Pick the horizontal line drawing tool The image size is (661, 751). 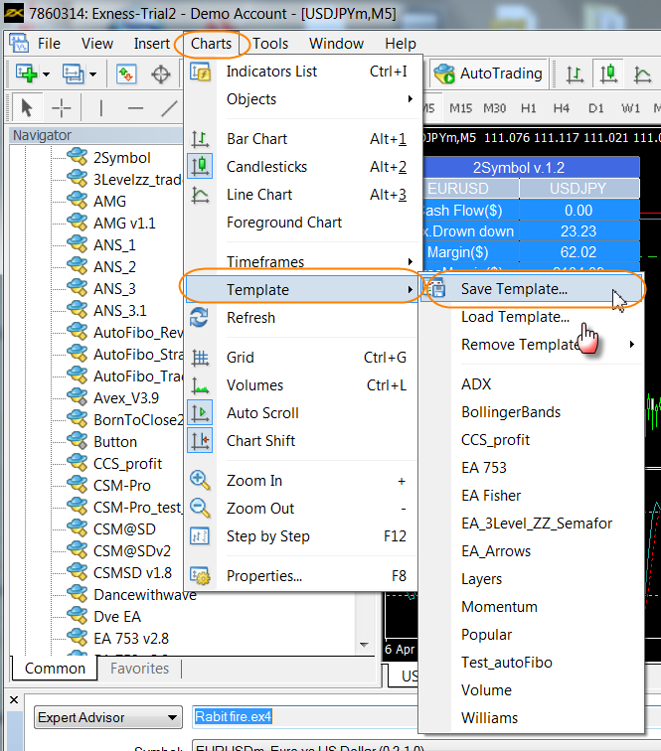[136, 107]
